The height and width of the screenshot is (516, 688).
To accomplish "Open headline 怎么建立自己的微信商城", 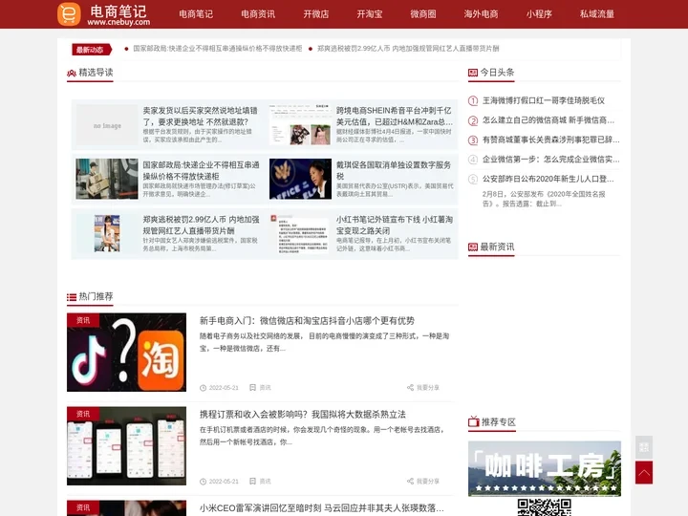I will point(548,120).
